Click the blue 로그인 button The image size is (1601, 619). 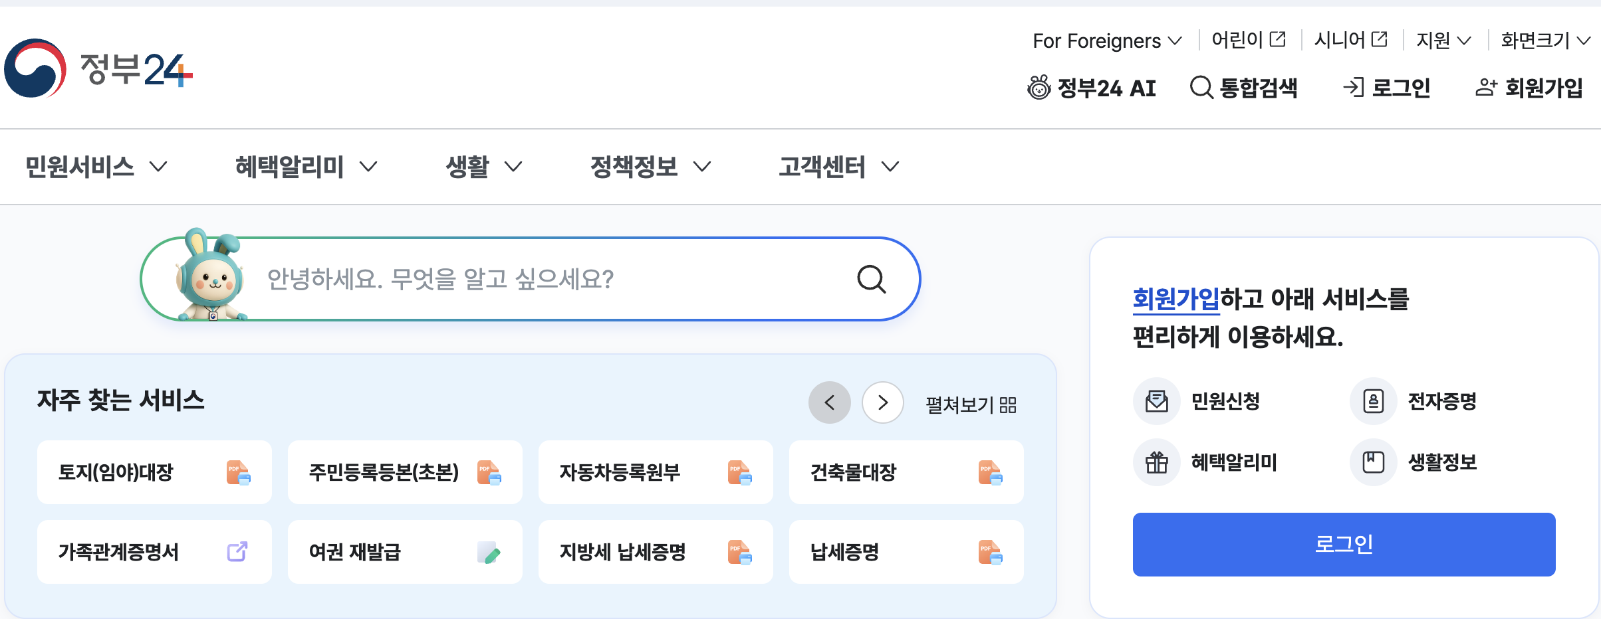(x=1344, y=545)
